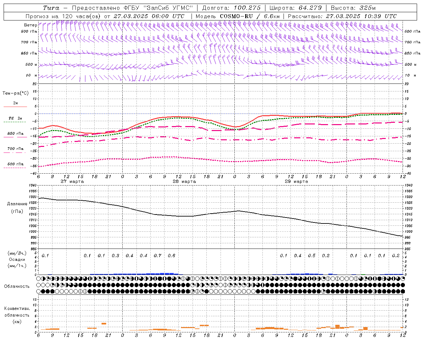Click the "Осадки" precipitation label
The width and height of the screenshot is (422, 338).
click(17, 259)
